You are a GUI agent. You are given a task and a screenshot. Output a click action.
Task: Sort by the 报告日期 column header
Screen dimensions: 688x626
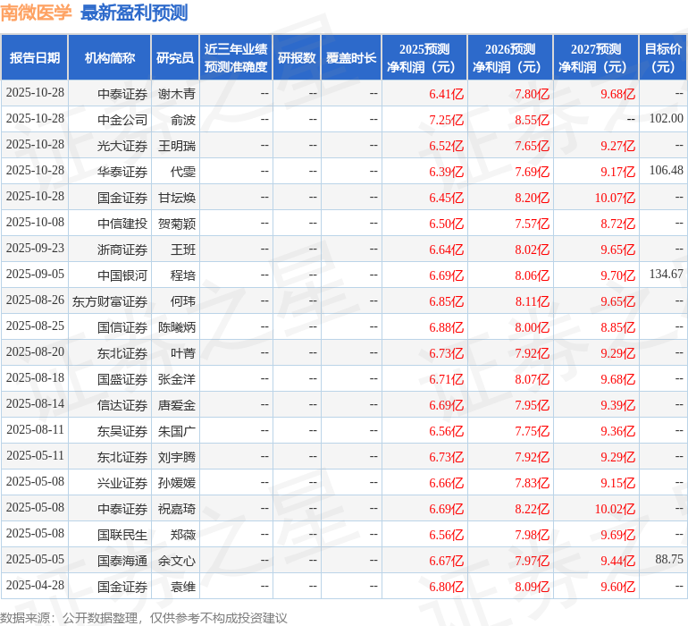35,58
